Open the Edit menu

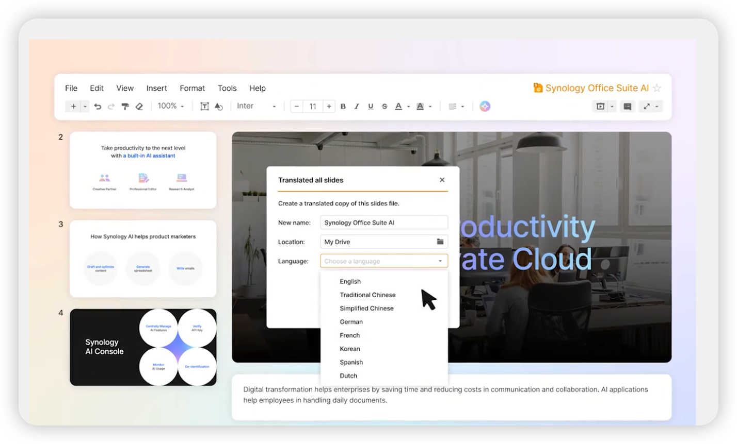point(97,88)
